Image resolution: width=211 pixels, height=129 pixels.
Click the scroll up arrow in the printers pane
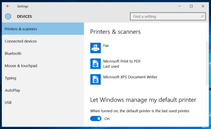[207, 24]
